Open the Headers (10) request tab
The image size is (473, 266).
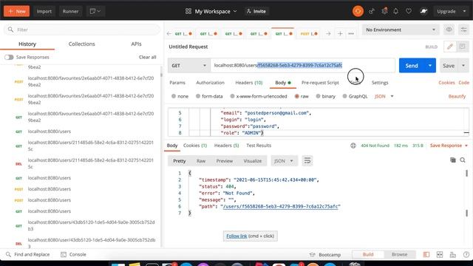click(x=249, y=83)
